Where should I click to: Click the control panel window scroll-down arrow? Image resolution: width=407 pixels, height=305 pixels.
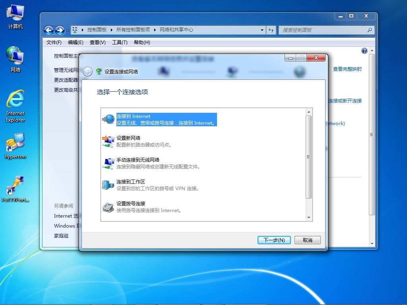tap(372, 243)
